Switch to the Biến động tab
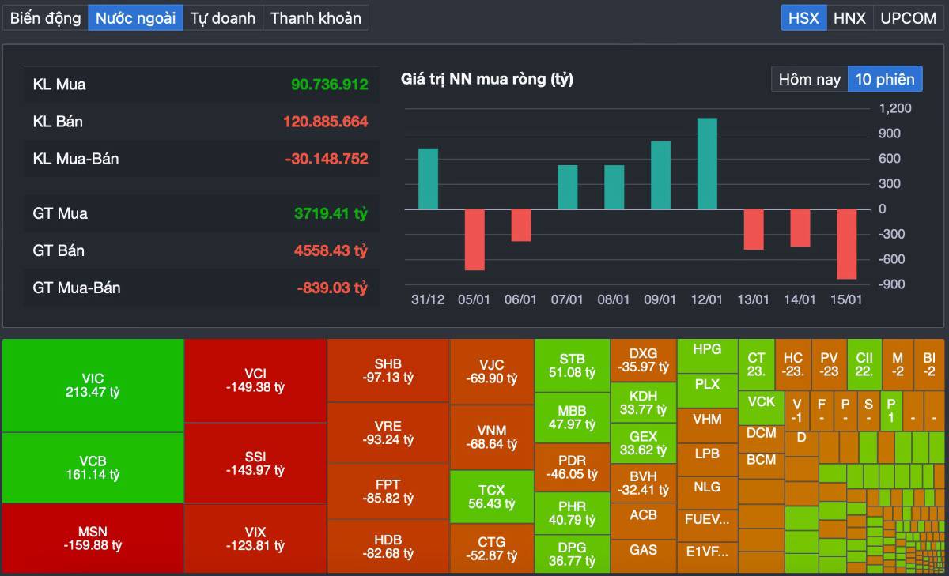 (x=45, y=17)
